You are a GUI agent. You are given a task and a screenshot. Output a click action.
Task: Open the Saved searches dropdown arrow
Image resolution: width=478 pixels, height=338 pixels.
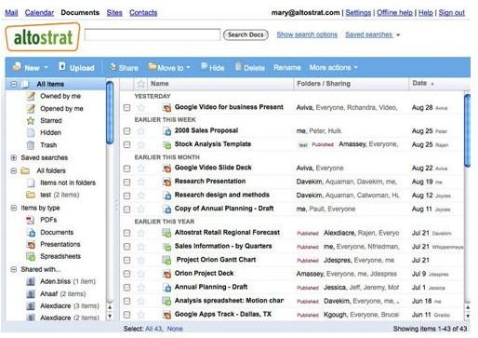(x=398, y=35)
